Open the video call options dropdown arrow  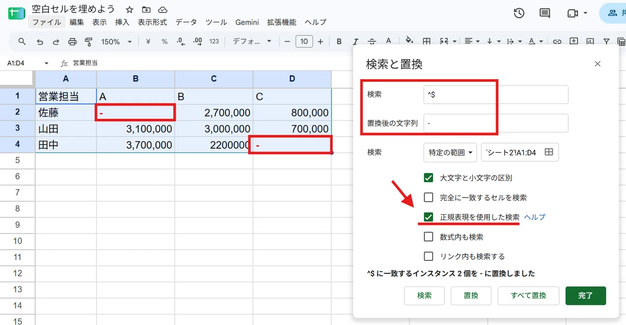[x=585, y=13]
